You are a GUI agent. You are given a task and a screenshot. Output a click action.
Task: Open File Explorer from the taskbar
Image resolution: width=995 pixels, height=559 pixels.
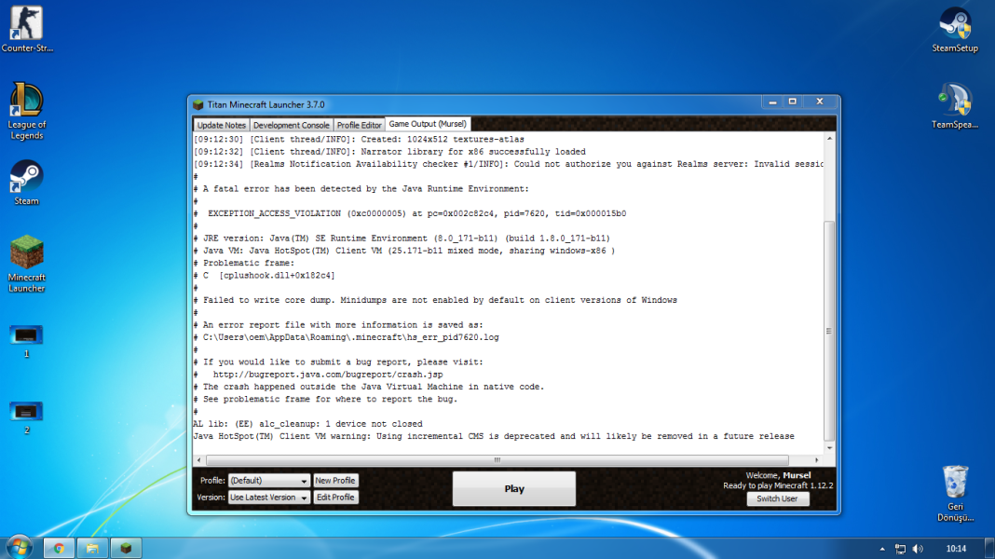(92, 548)
